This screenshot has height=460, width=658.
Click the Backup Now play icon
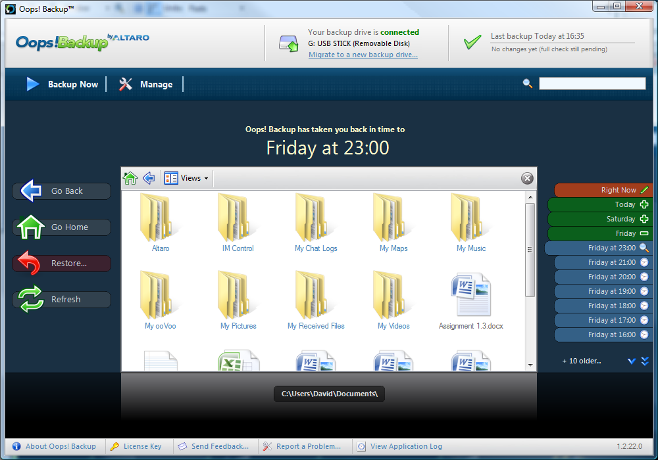(x=33, y=84)
